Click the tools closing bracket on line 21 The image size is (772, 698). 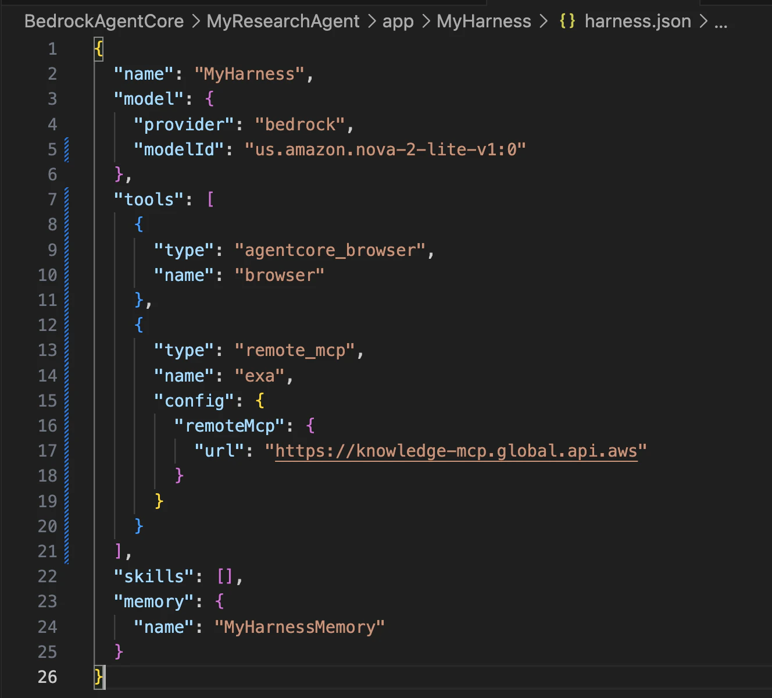119,551
